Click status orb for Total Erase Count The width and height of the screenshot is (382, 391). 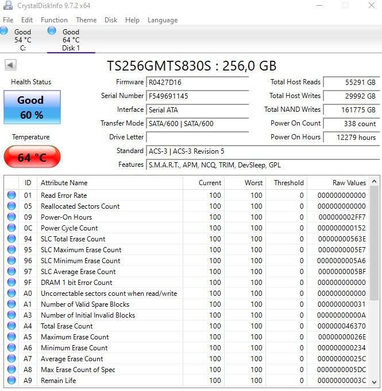11,326
